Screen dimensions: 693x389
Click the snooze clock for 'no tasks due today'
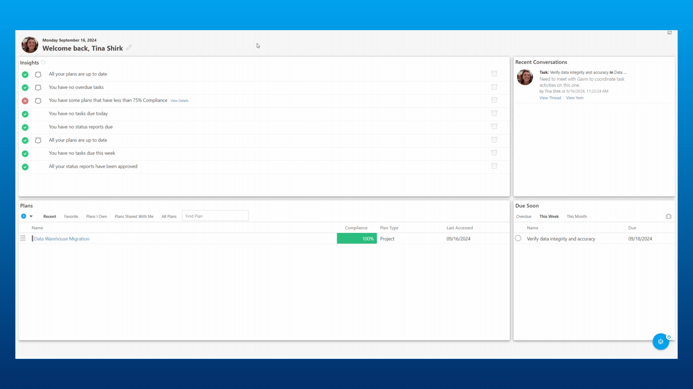[x=494, y=113]
